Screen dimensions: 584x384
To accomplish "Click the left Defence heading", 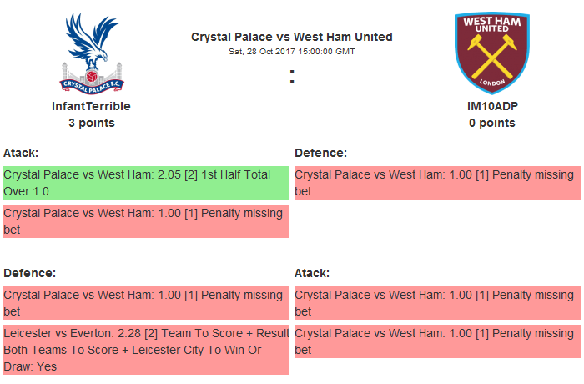I will click(29, 273).
